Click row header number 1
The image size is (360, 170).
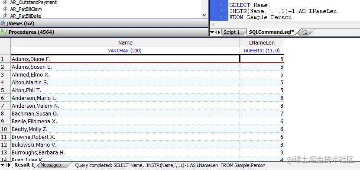click(5, 59)
